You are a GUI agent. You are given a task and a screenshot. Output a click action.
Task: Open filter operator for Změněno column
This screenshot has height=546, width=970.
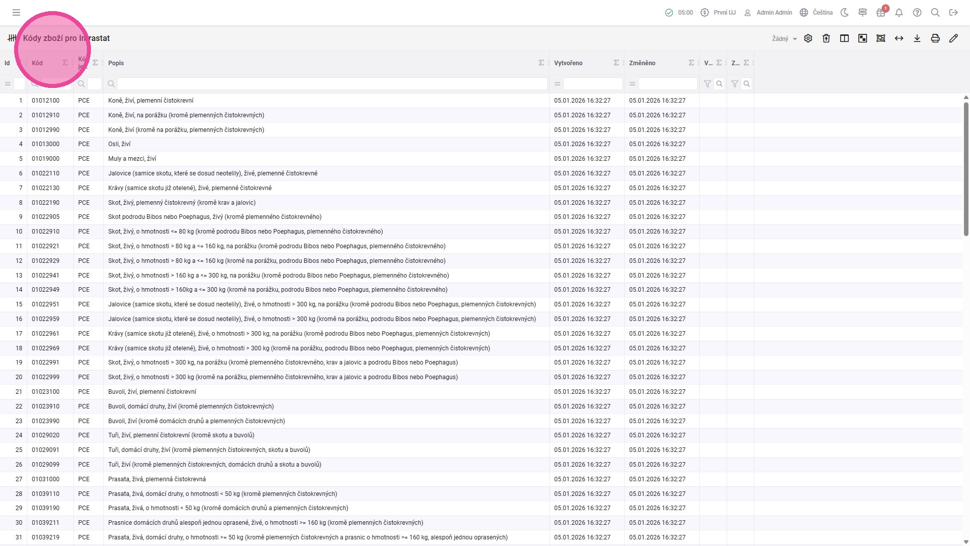coord(632,84)
